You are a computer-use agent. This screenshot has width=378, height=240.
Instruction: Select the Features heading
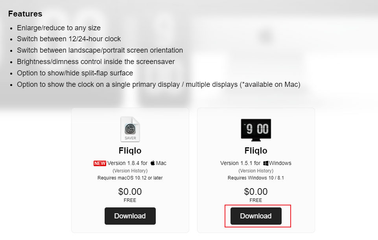pos(25,14)
